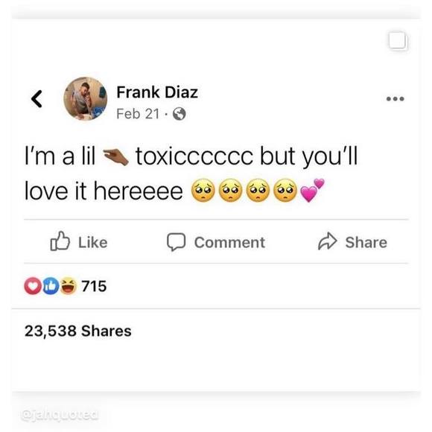Click the pink two-hearts emoji
Viewport: 432px width, 432px height.
click(x=312, y=191)
